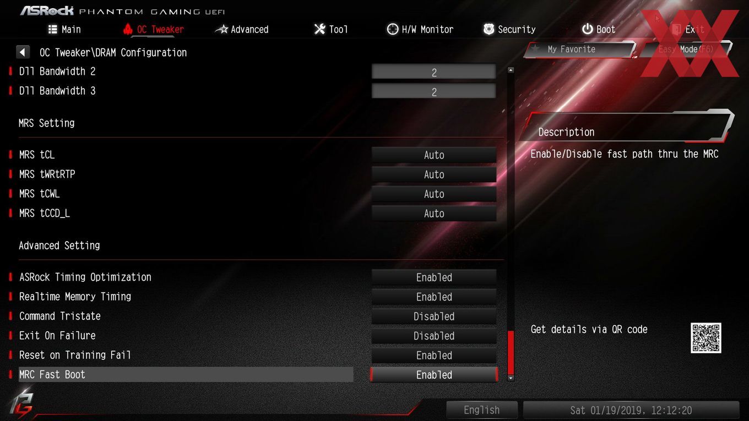Open the Exit tab
The width and height of the screenshot is (749, 421).
[688, 29]
